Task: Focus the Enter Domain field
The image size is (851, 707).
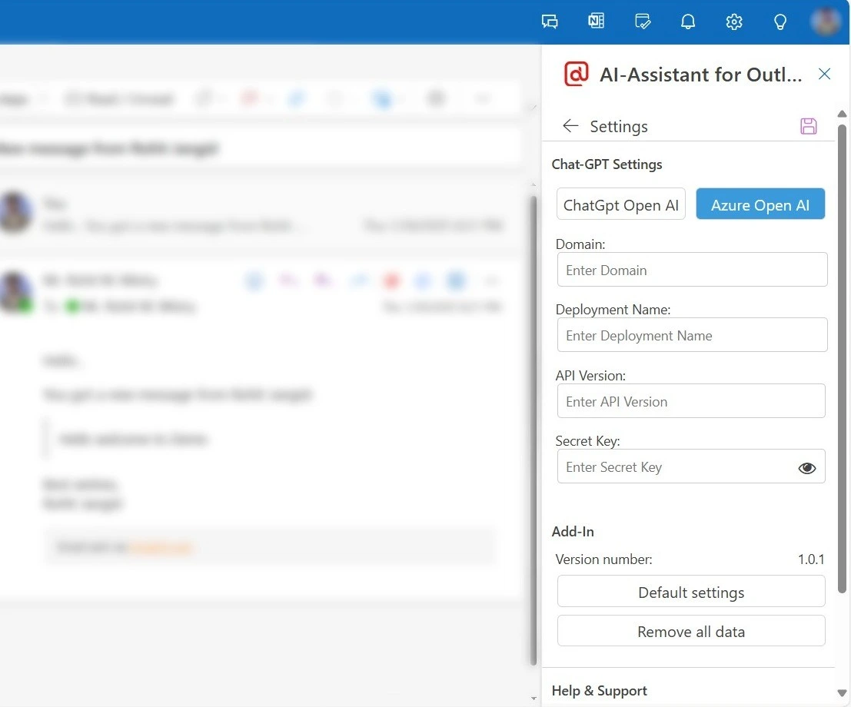Action: point(692,270)
